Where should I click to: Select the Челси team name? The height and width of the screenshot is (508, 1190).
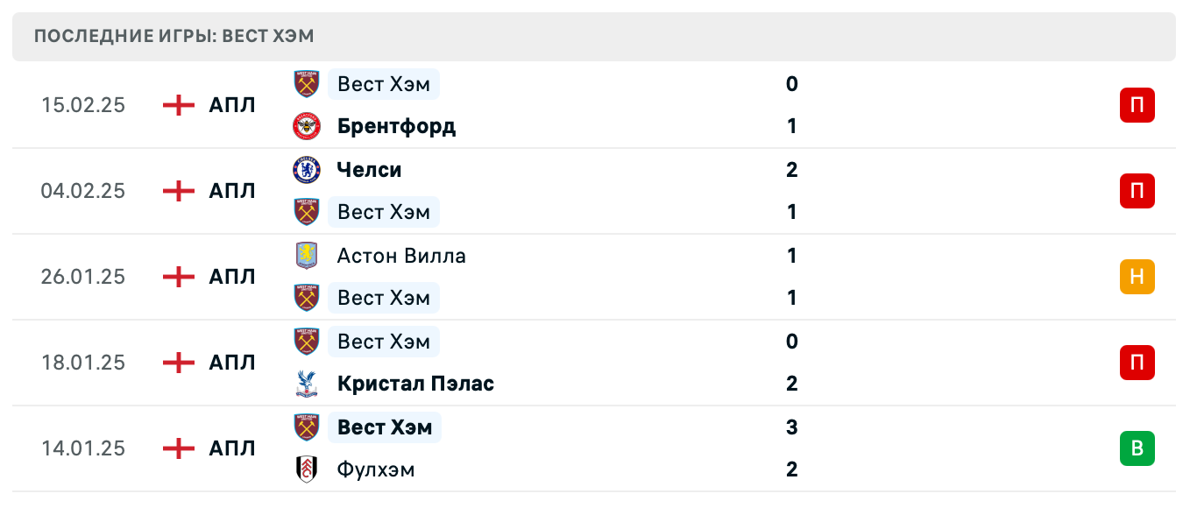click(368, 170)
